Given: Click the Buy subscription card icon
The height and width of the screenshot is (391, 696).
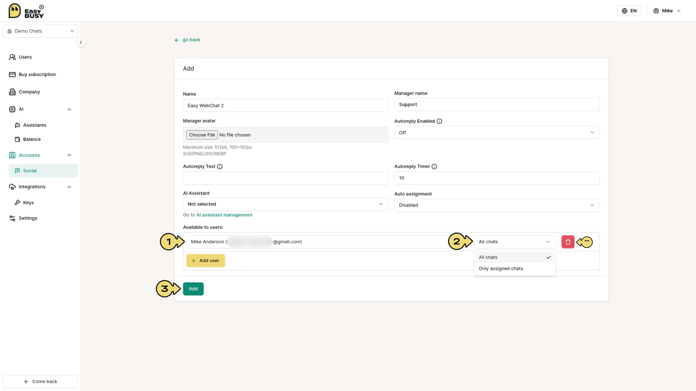Looking at the screenshot, I should click(12, 75).
